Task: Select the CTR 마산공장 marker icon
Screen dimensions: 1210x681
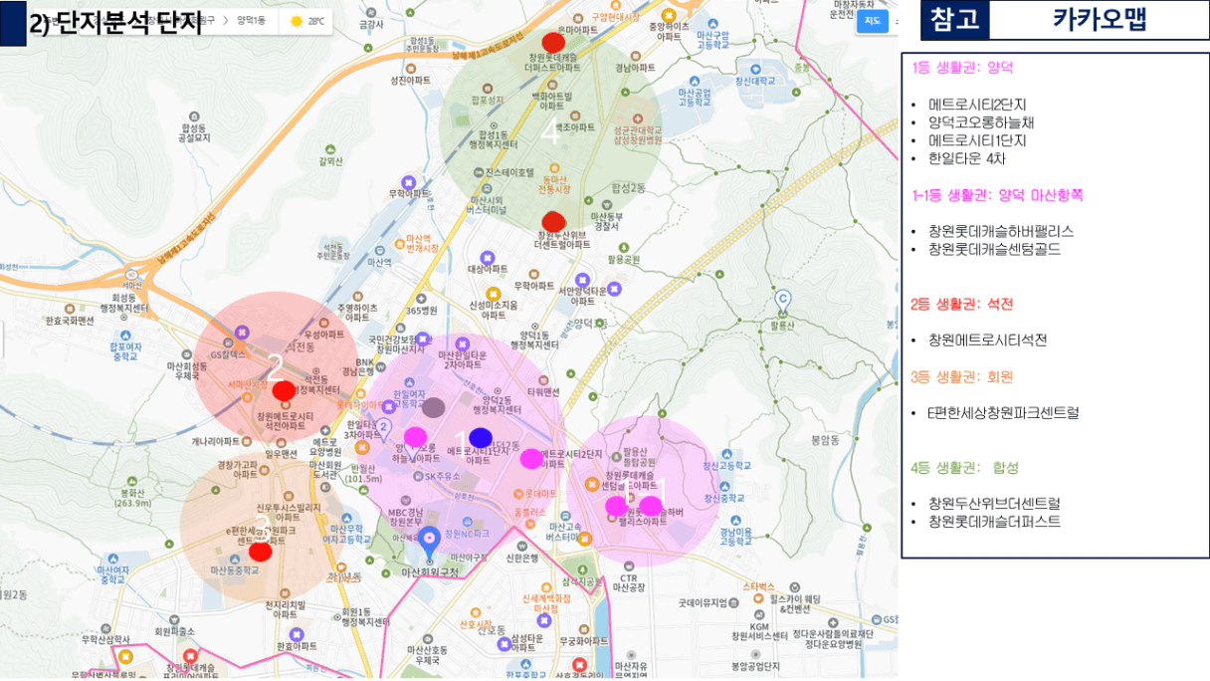Action: click(628, 565)
